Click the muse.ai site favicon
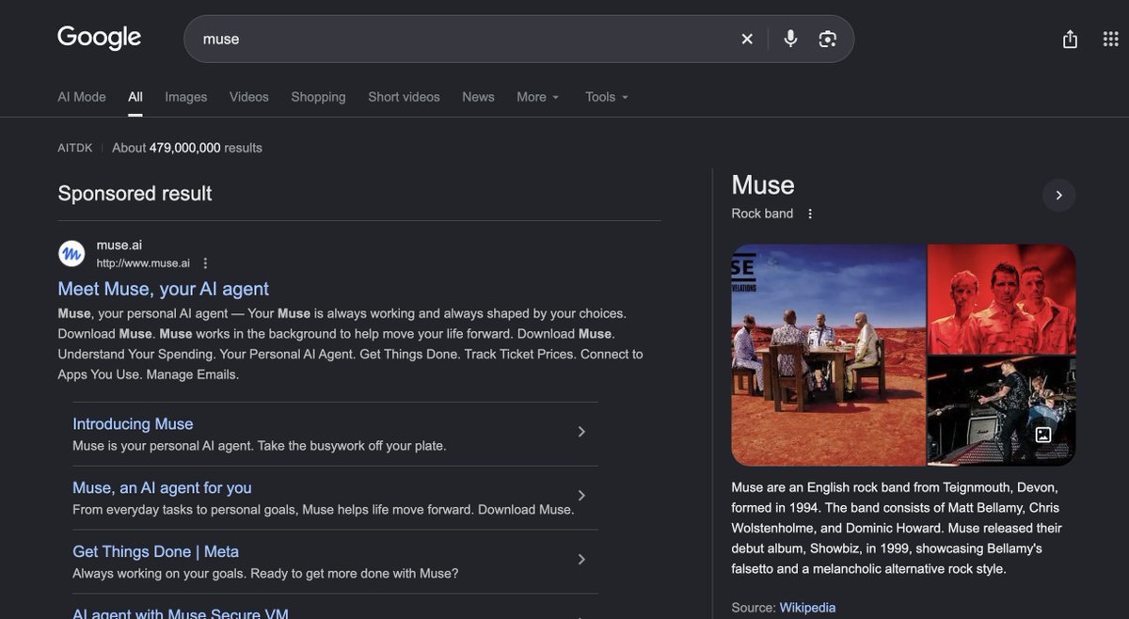Viewport: 1129px width, 619px height. [72, 254]
